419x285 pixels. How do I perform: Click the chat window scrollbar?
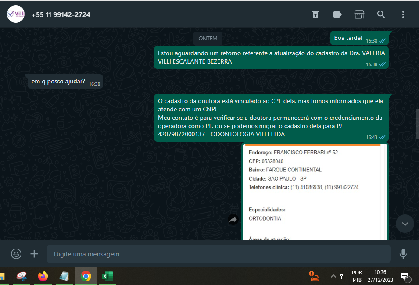(x=417, y=124)
